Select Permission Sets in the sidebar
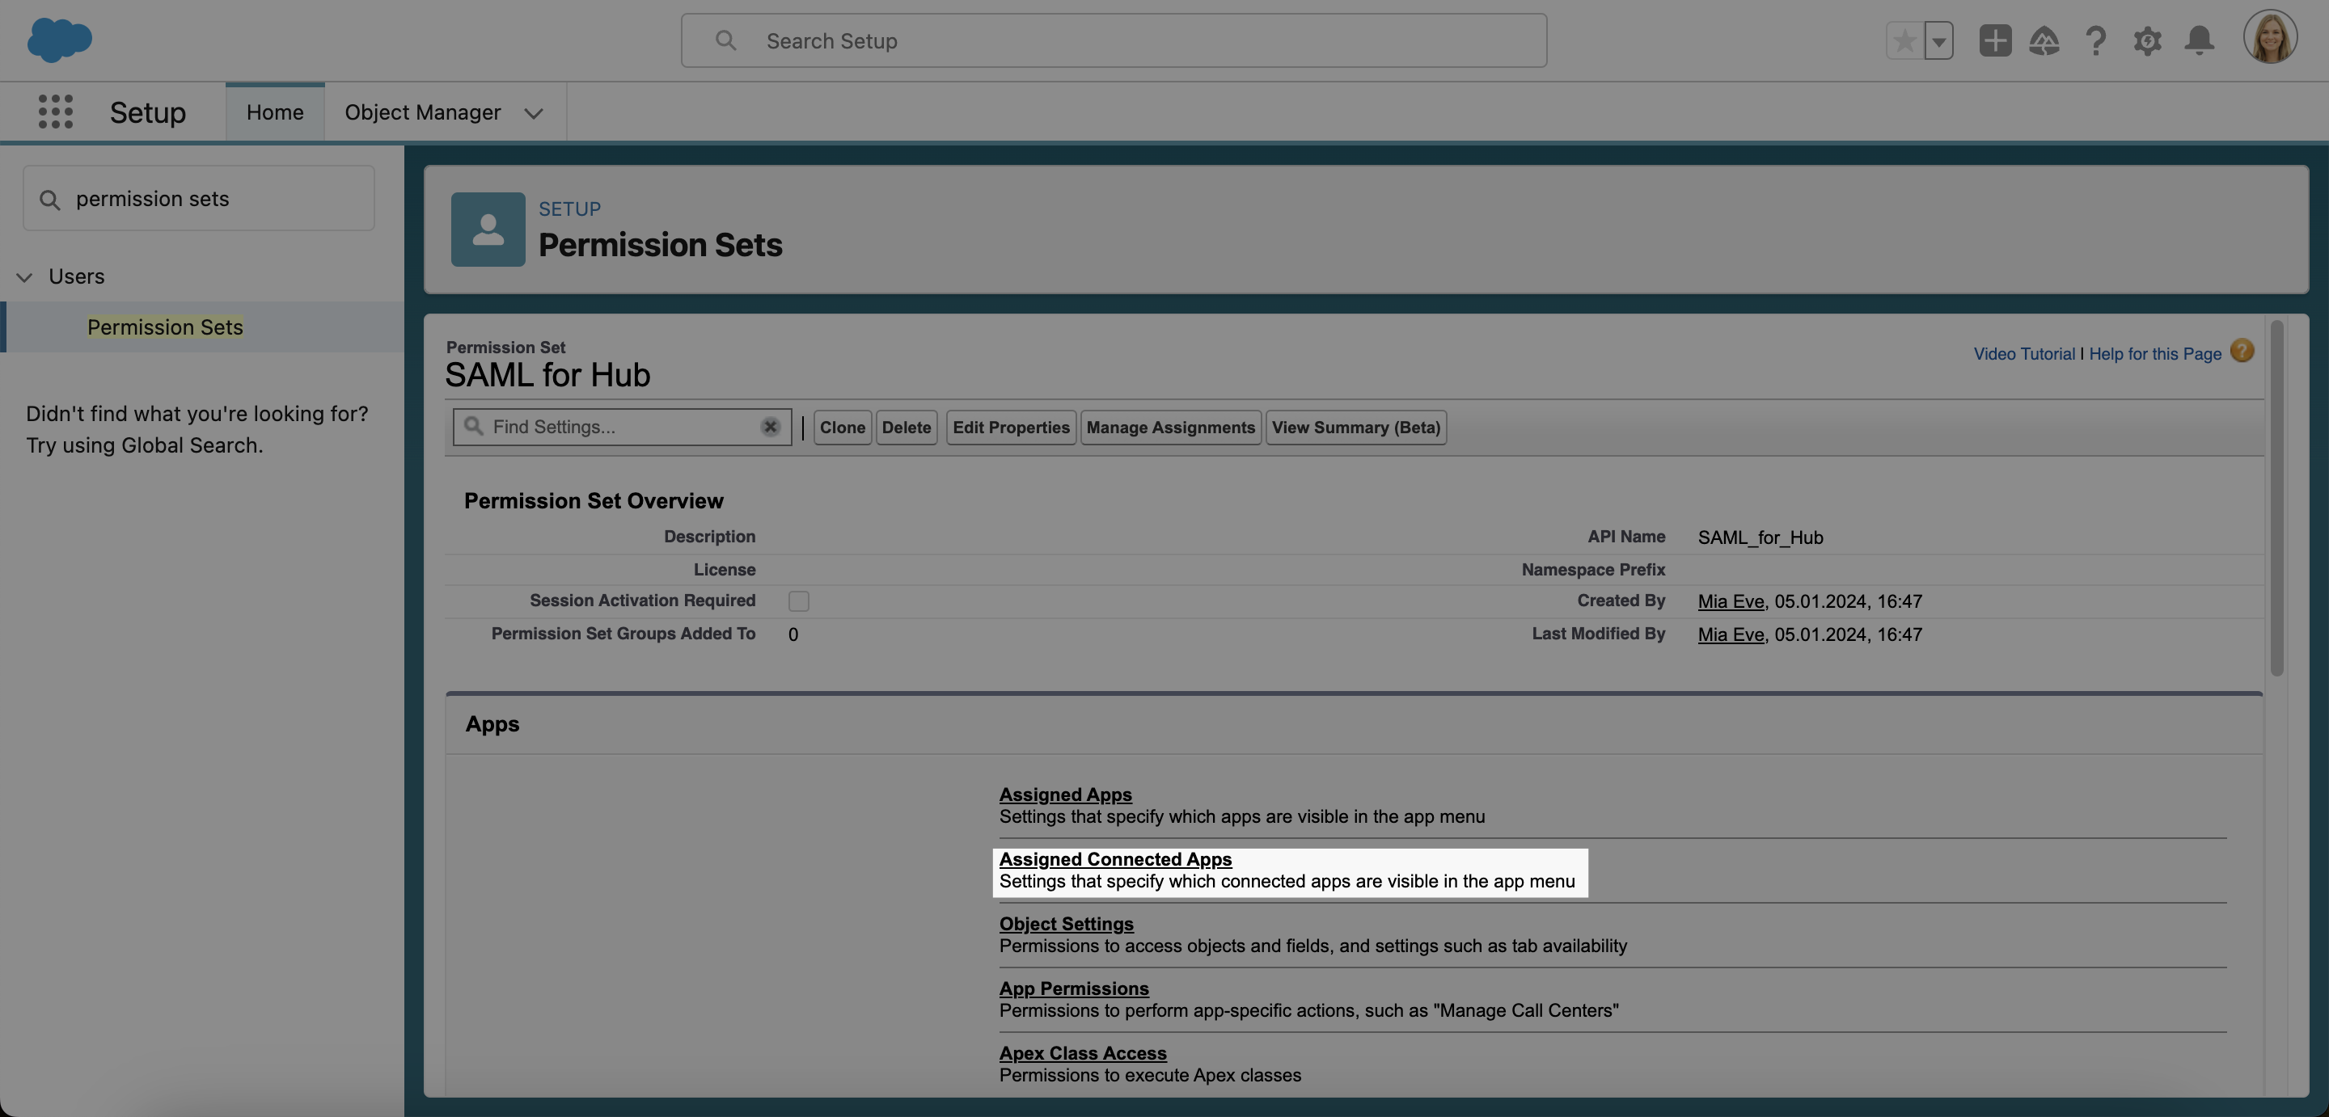Image resolution: width=2329 pixels, height=1117 pixels. pyautogui.click(x=164, y=327)
